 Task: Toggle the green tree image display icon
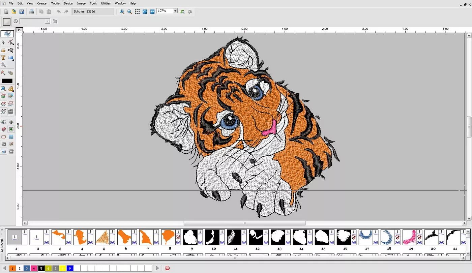pos(11,129)
